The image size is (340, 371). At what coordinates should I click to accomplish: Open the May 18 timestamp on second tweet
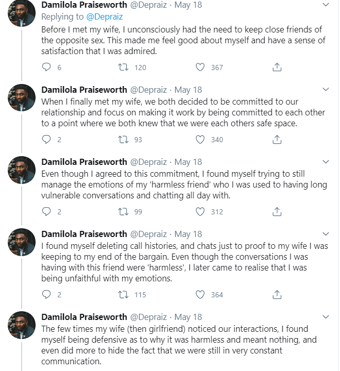coord(188,90)
